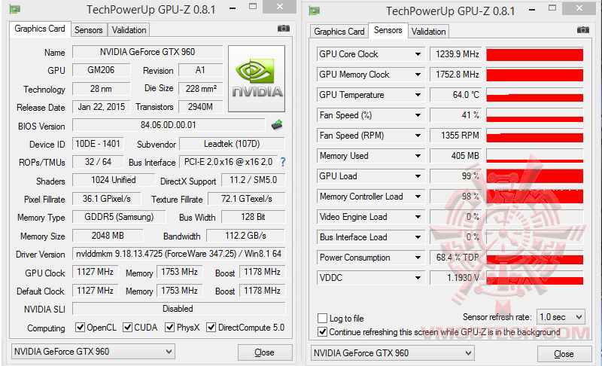The image size is (602, 366).
Task: Click the GPU-Z app icon in right title bar
Action: tap(314, 11)
